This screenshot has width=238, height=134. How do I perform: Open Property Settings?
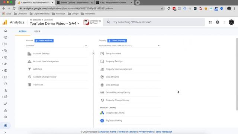114,61
